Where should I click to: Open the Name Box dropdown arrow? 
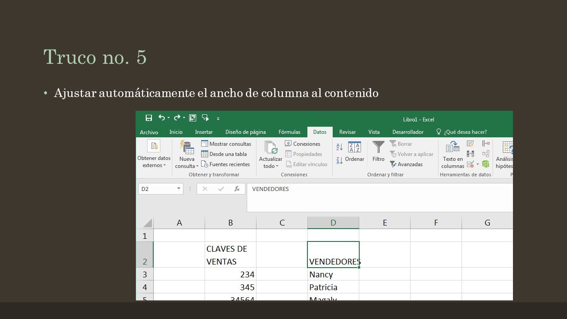pos(179,189)
